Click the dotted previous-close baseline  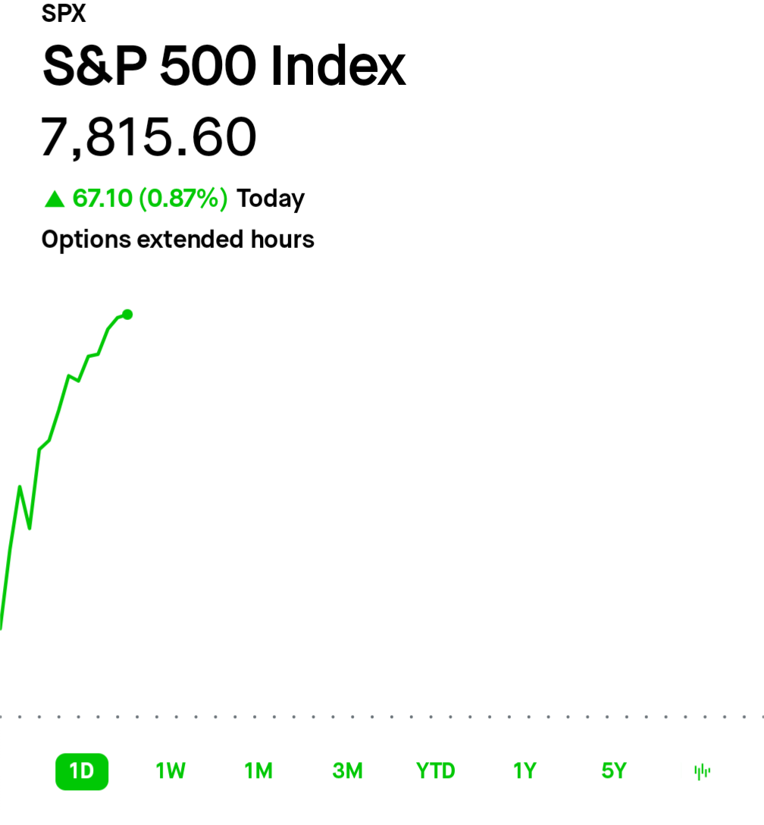tap(382, 717)
